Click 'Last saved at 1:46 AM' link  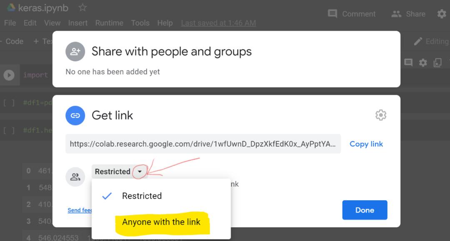218,23
